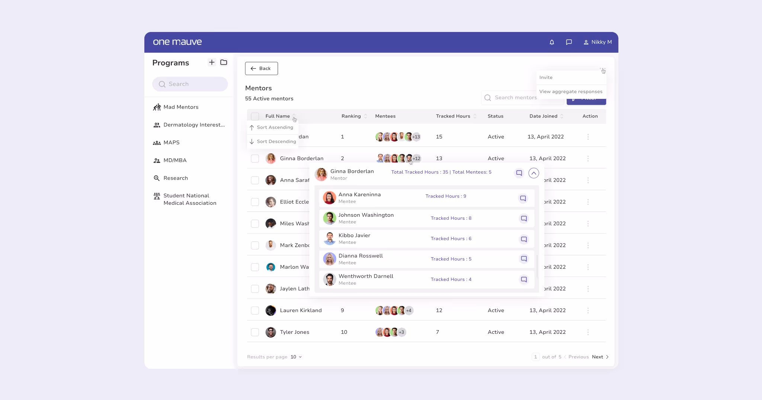Check the Elliot Eccle row checkbox
The height and width of the screenshot is (400, 762).
255,202
